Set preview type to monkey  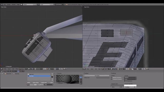[x=81, y=80]
